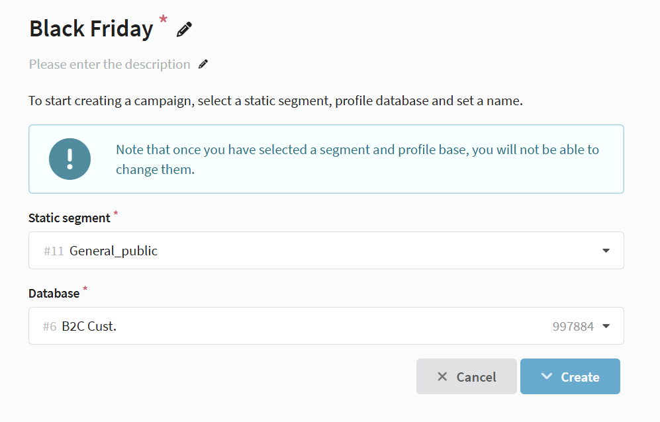Click the pencil icon beside Black Friday title
Viewport: 660px width, 422px height.
[185, 29]
